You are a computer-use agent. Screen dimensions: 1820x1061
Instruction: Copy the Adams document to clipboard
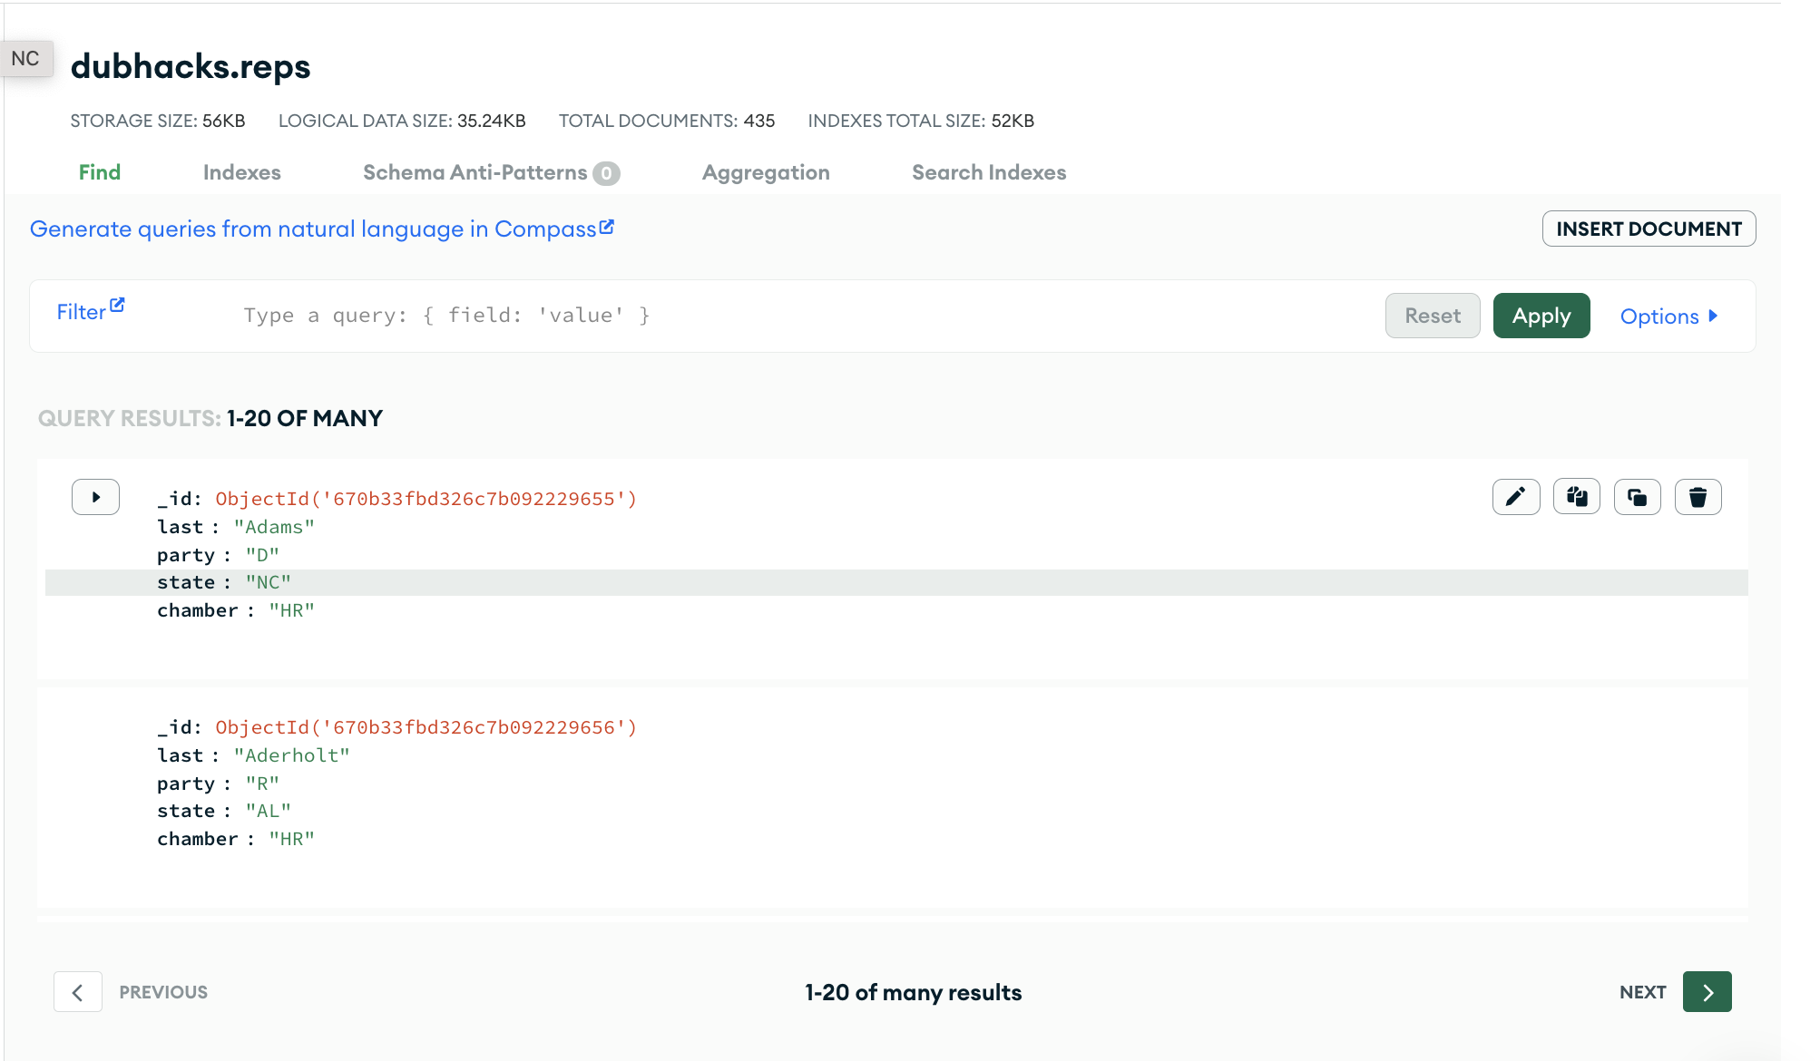[x=1576, y=497]
